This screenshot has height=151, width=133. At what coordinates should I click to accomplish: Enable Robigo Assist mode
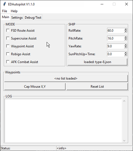click(x=8, y=54)
